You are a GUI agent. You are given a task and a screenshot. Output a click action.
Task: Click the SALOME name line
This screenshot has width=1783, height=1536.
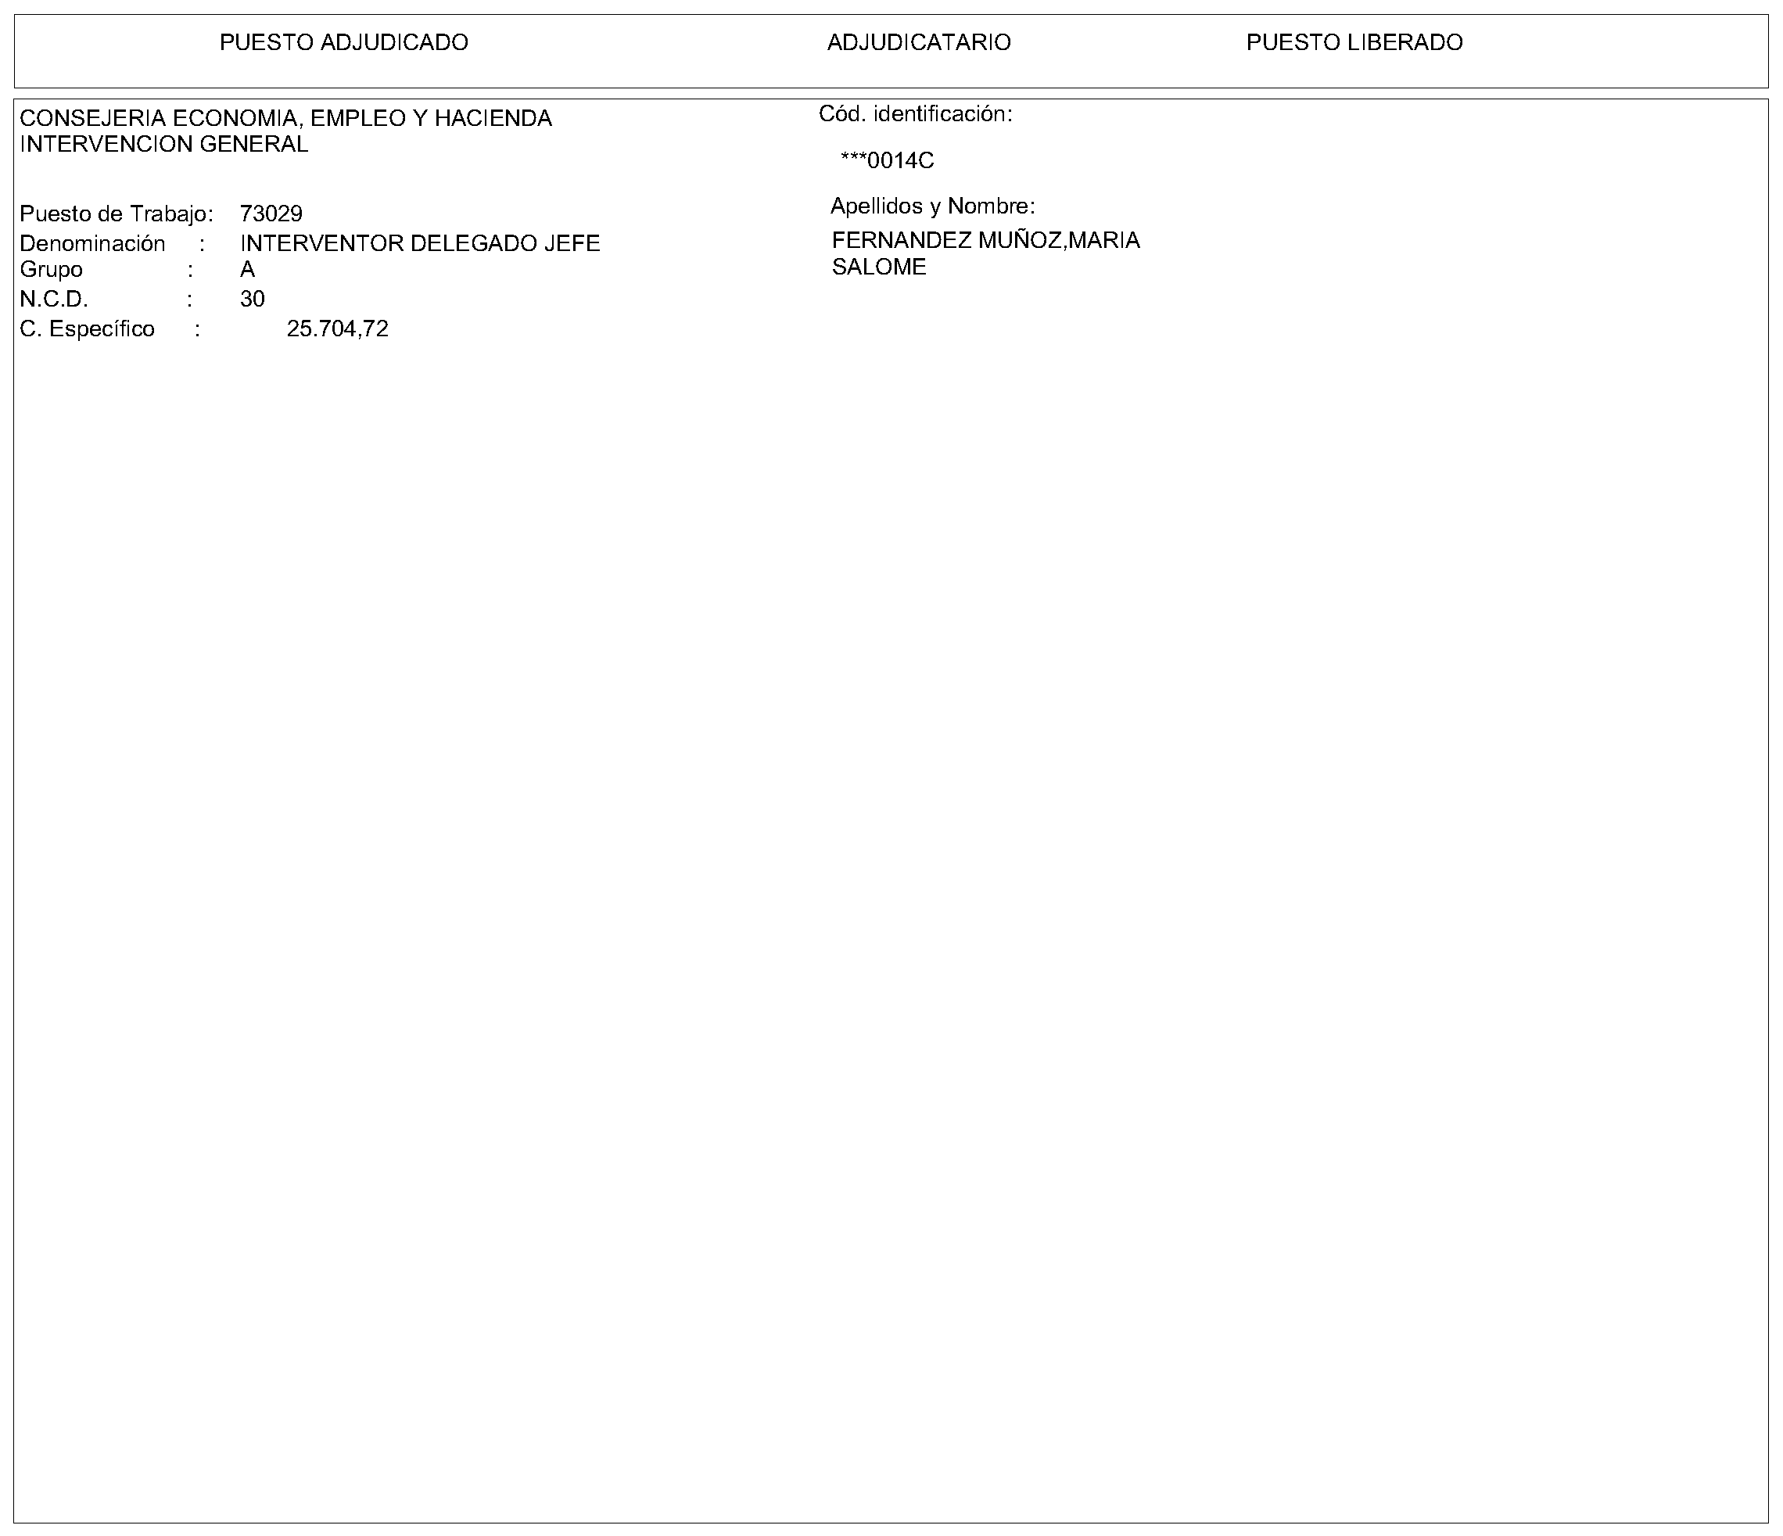coord(878,267)
